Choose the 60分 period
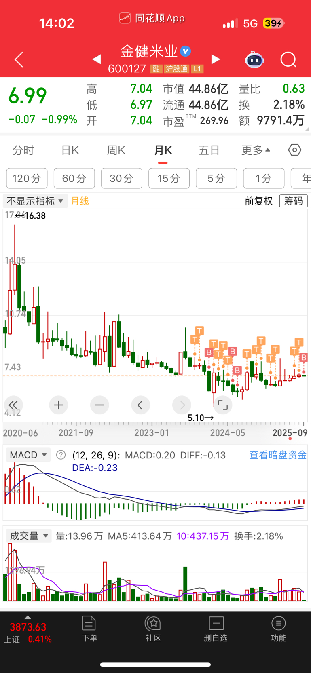This screenshot has width=311, height=673. 74,178
